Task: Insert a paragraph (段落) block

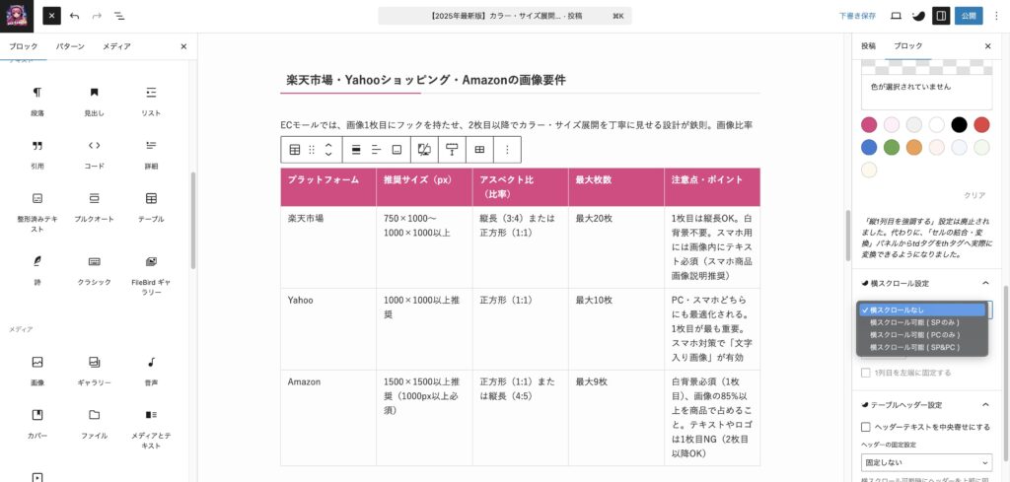Action: [37, 101]
